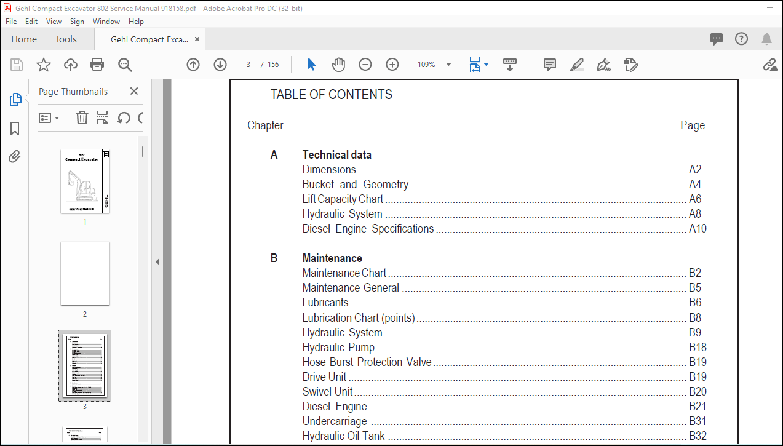
Task: Close the Page Thumbnails panel
Action: tap(134, 91)
